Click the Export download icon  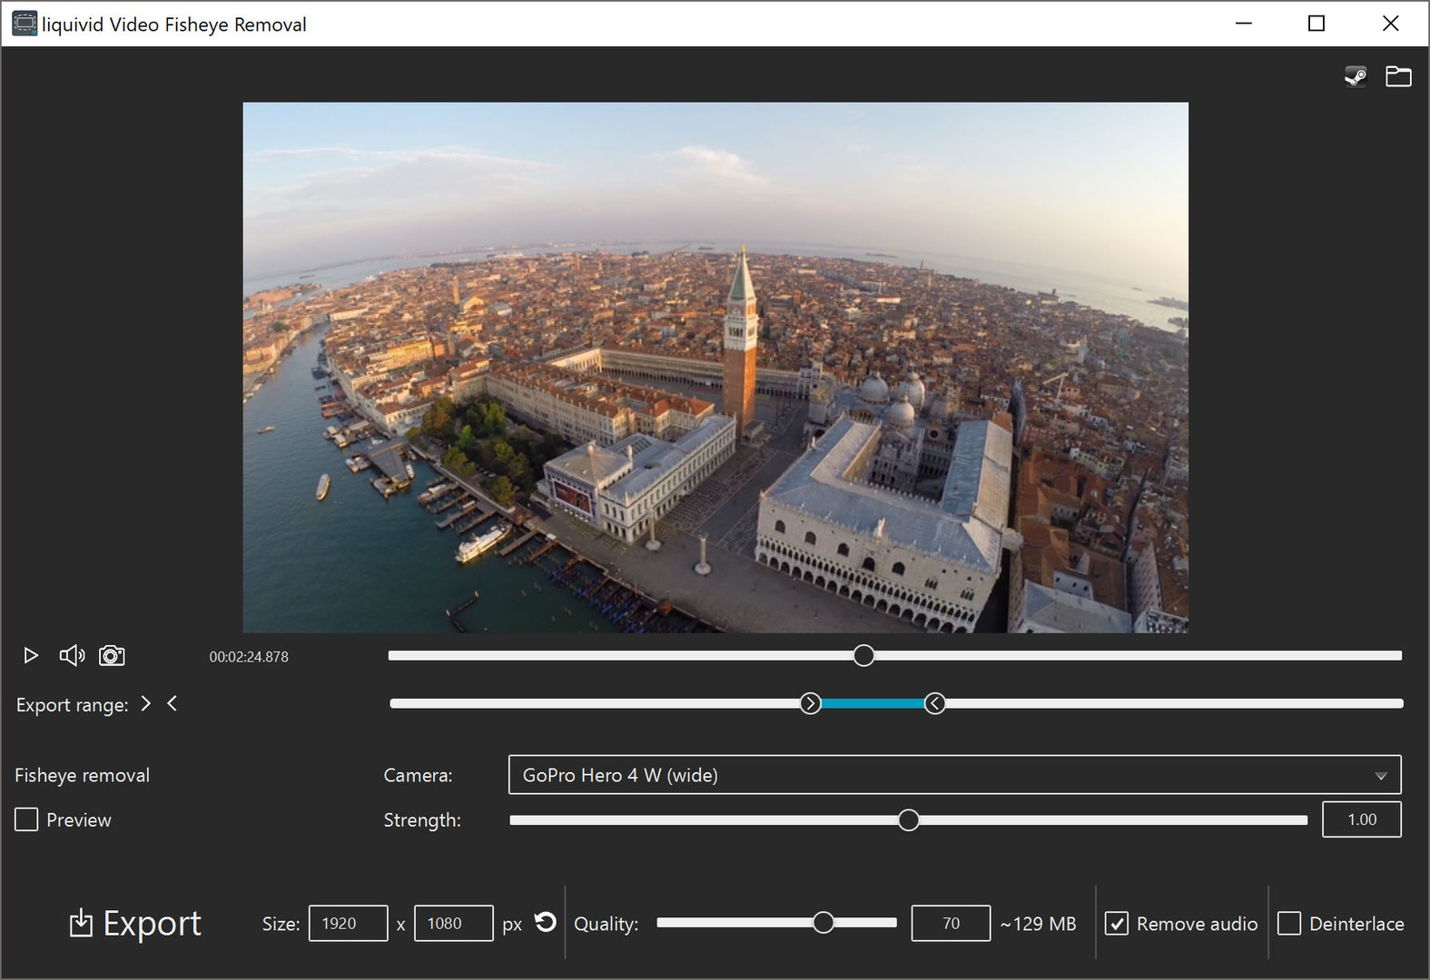click(82, 923)
